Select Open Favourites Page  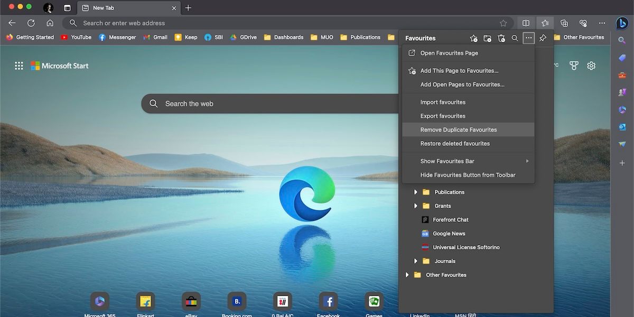tap(449, 53)
